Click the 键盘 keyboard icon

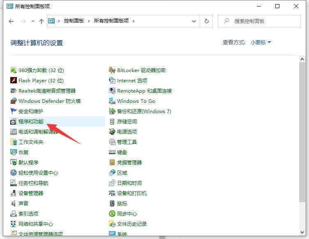(112, 152)
